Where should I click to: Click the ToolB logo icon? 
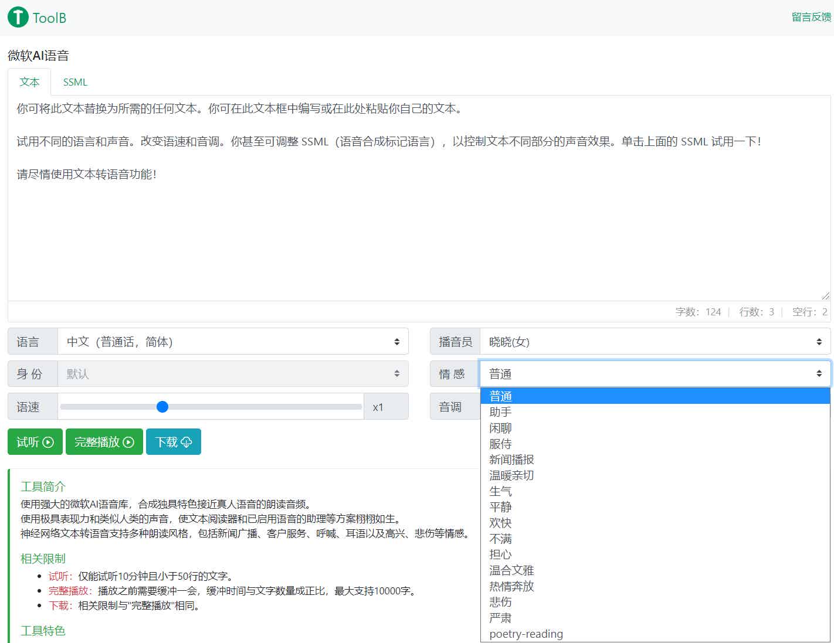pyautogui.click(x=18, y=18)
